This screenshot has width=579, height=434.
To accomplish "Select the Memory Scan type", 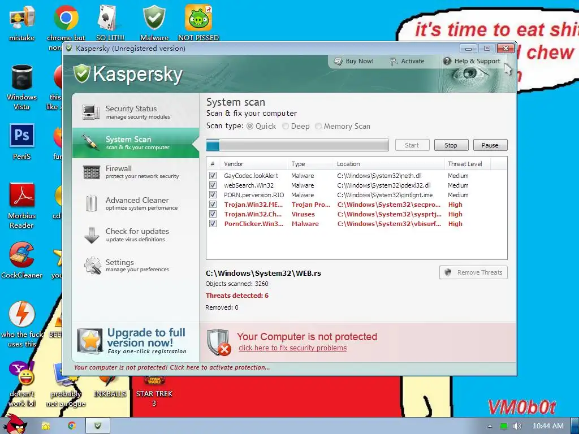I will click(x=343, y=126).
